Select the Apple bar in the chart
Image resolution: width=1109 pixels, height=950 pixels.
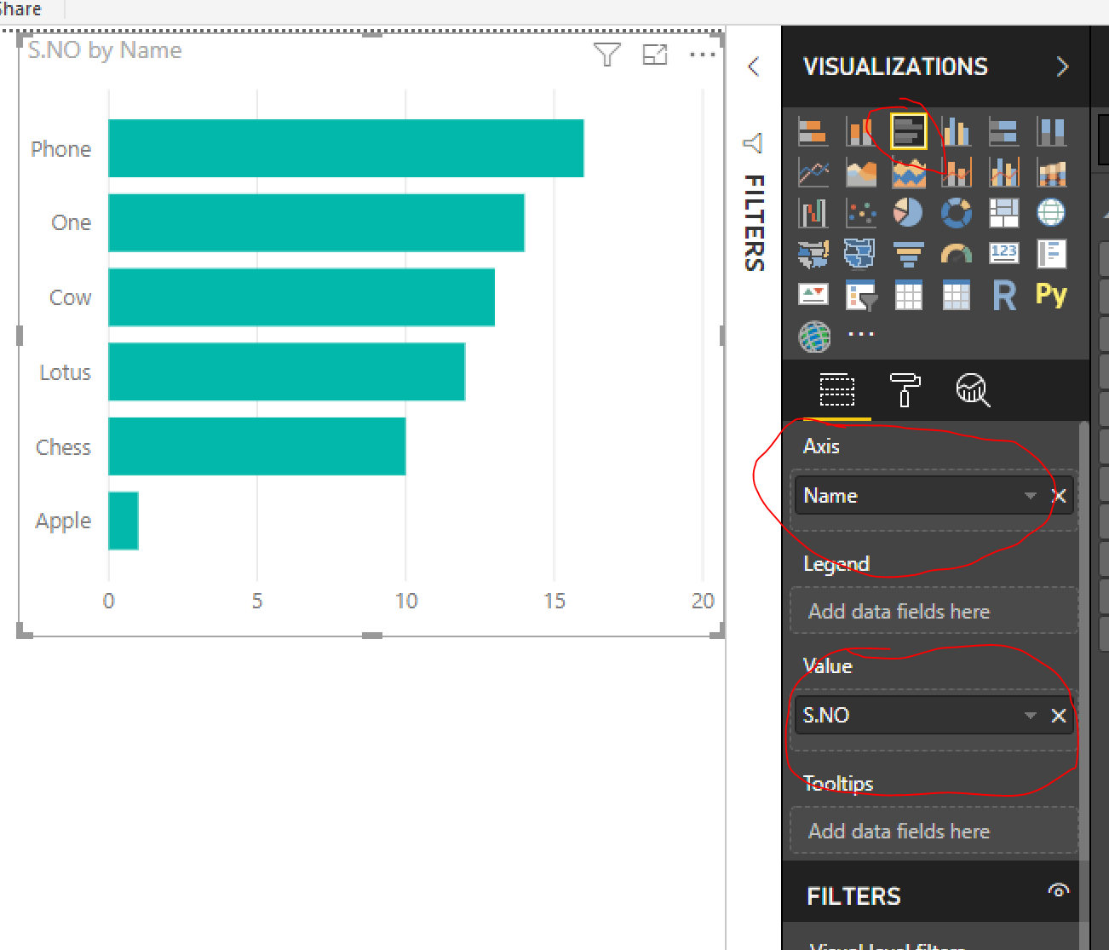[x=124, y=521]
